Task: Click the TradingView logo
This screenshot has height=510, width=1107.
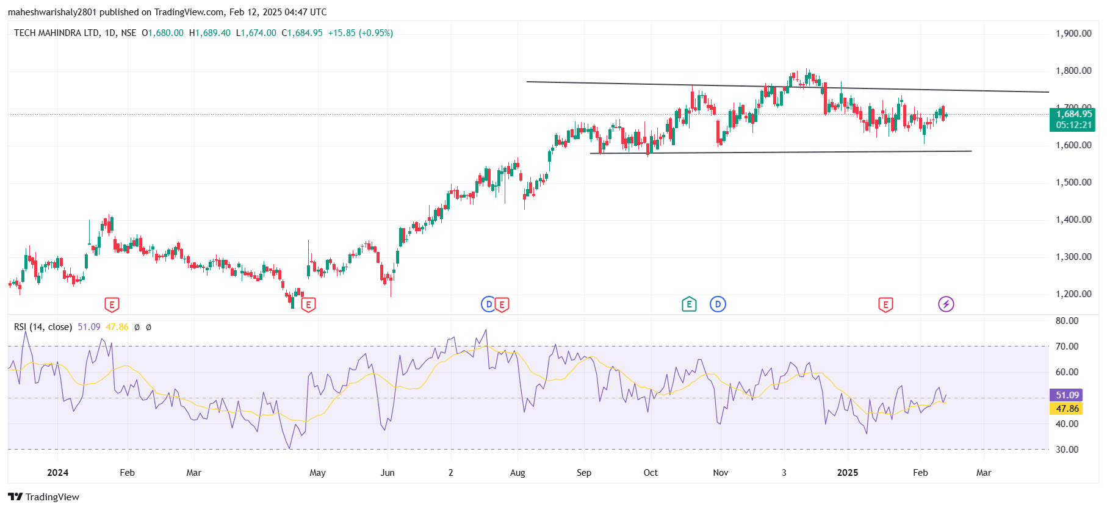Action: [43, 497]
